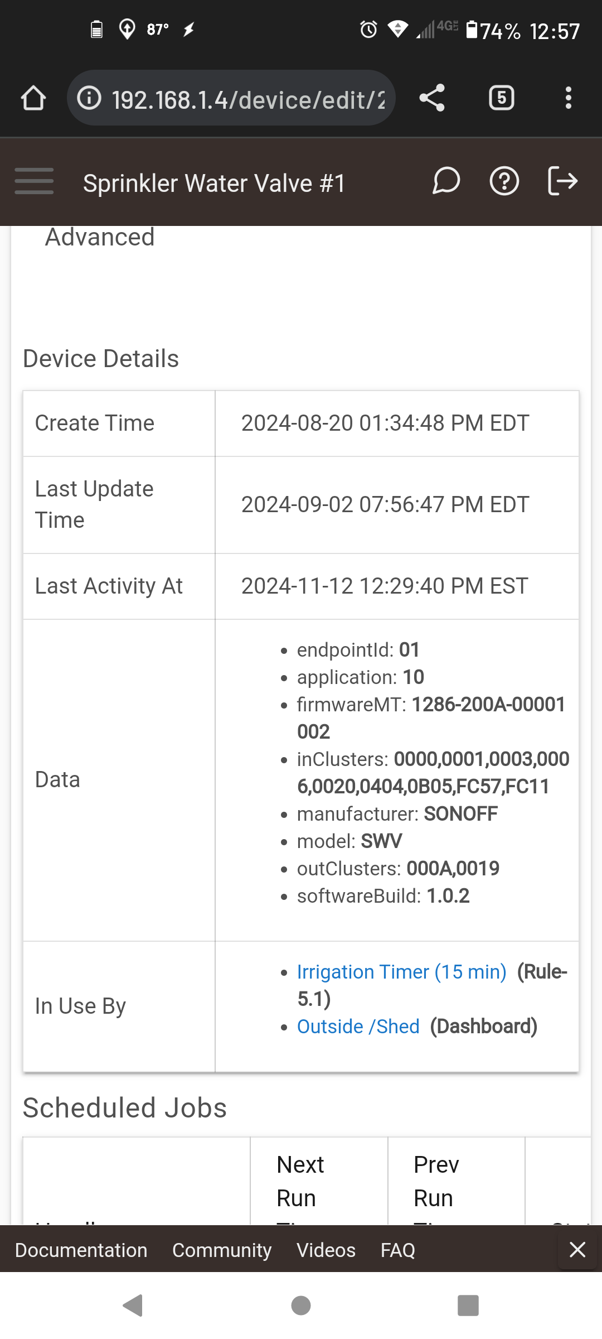Tap the Android recent apps square button

click(x=468, y=1306)
